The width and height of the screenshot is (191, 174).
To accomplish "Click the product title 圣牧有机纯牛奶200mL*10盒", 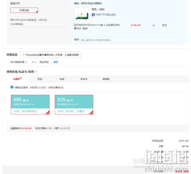I will (97, 27).
